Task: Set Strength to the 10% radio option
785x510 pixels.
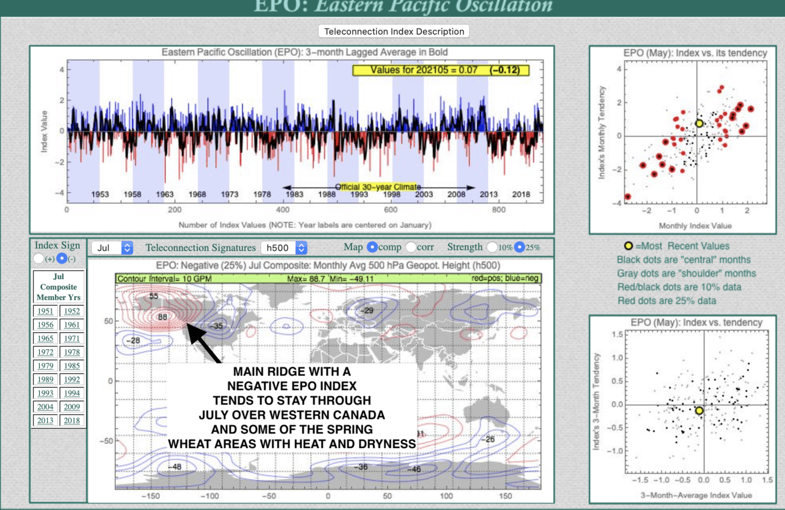Action: pos(492,247)
